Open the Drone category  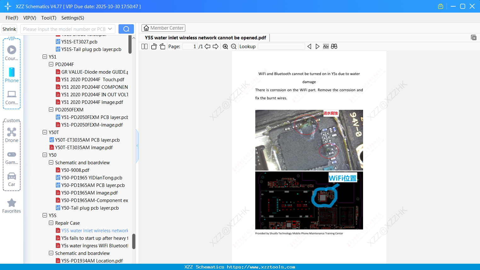pos(12,135)
